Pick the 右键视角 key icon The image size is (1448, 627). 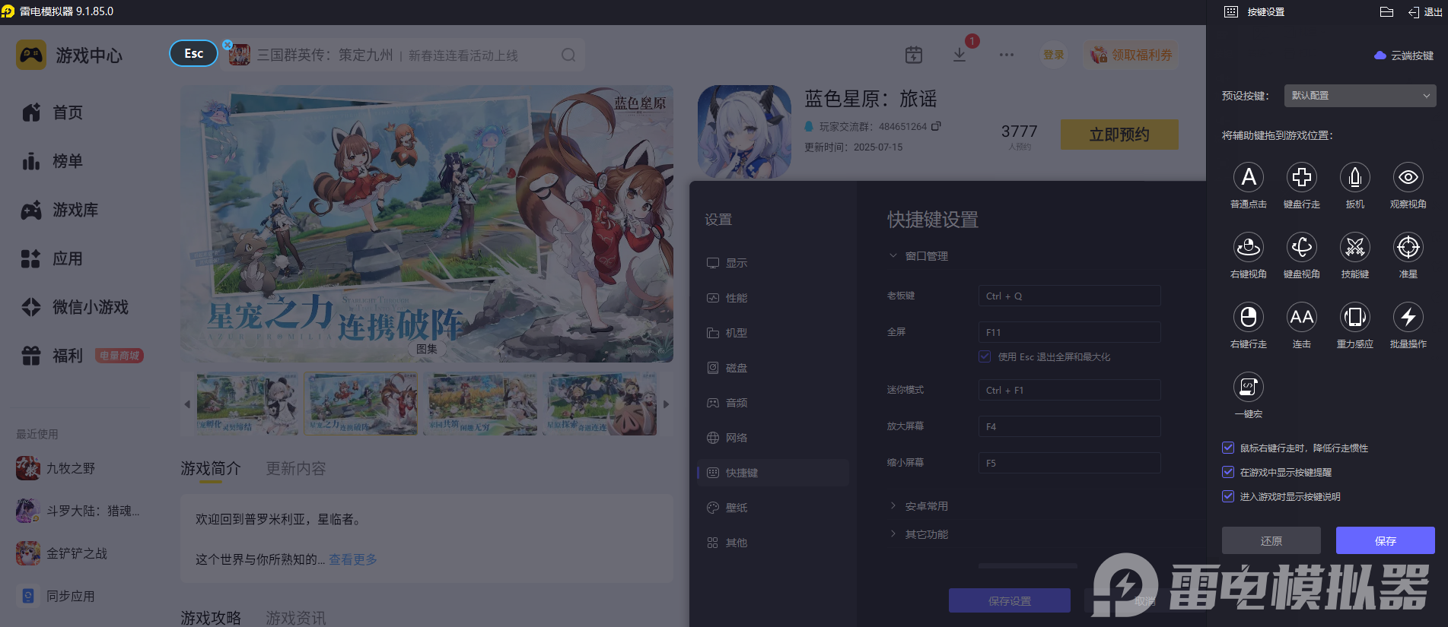coord(1249,247)
